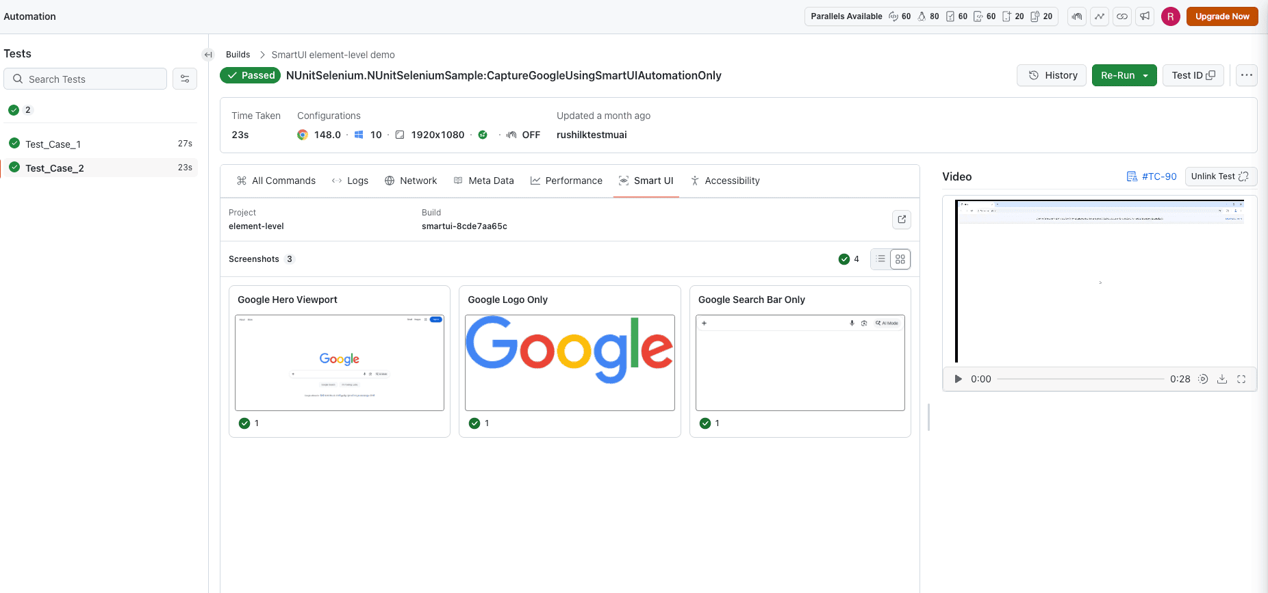Click the passed tests count filter

[20, 109]
